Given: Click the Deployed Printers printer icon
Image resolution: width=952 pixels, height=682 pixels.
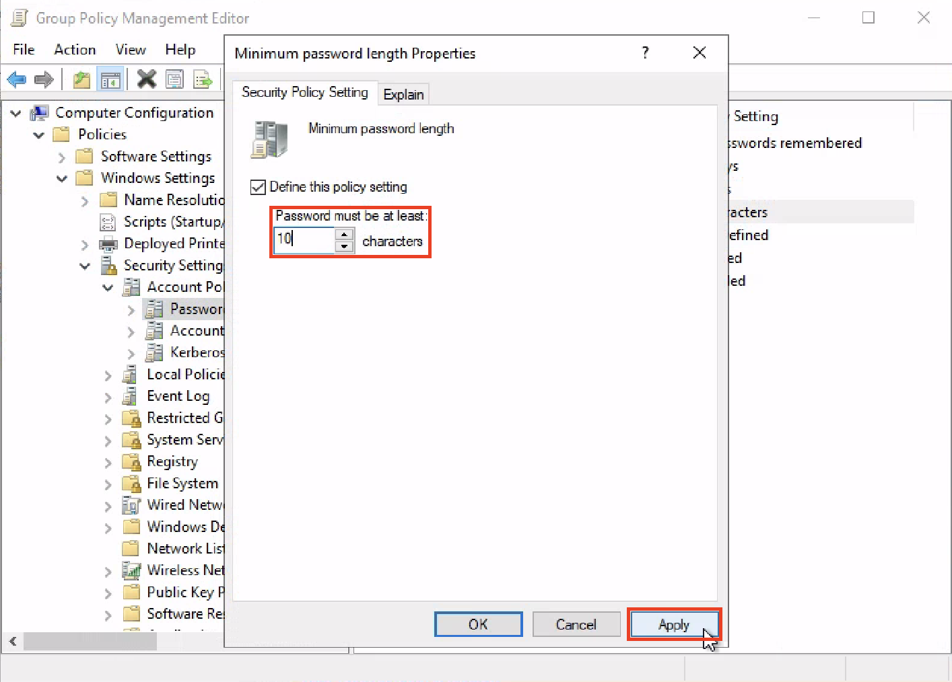Looking at the screenshot, I should pos(108,243).
